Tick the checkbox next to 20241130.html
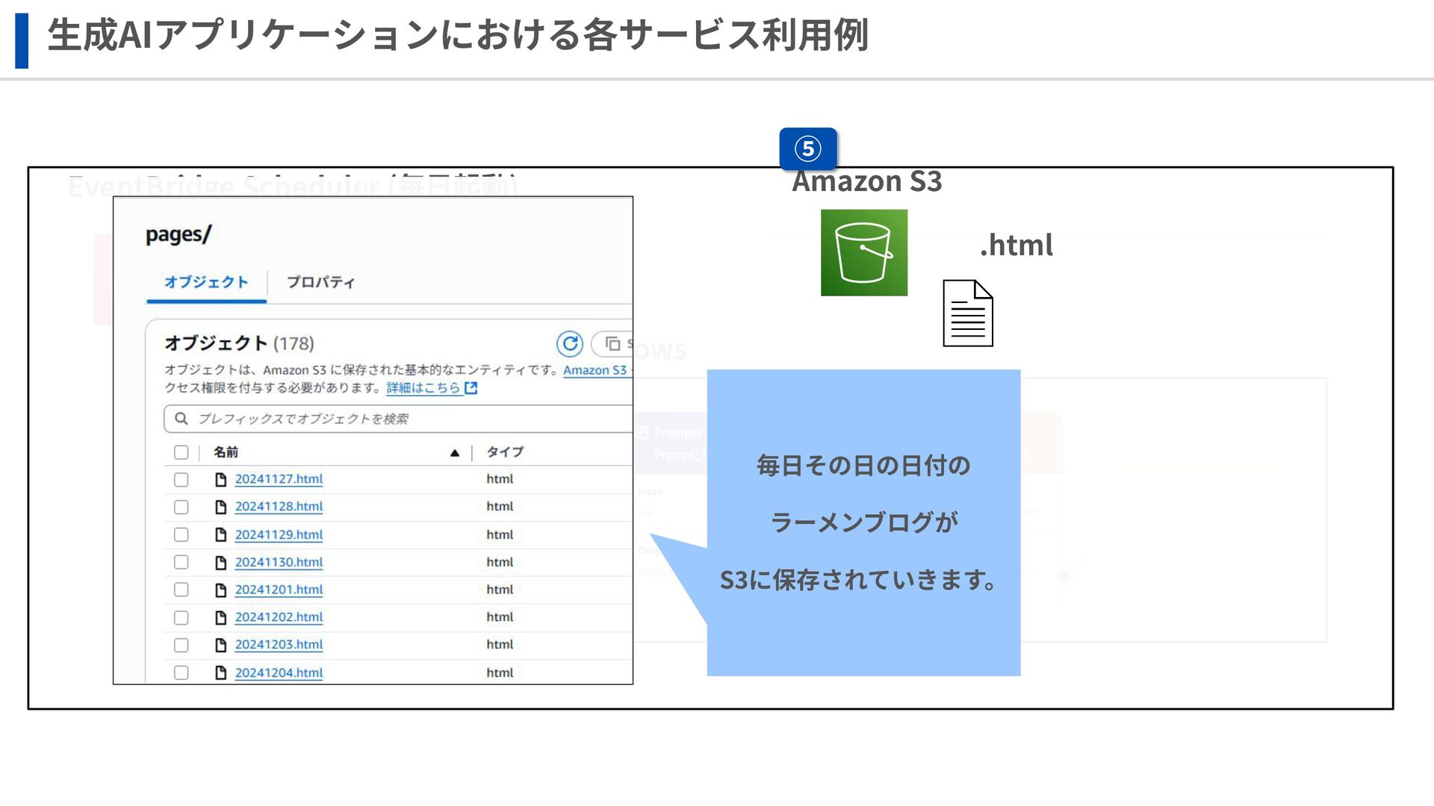This screenshot has height=806, width=1434. tap(181, 563)
